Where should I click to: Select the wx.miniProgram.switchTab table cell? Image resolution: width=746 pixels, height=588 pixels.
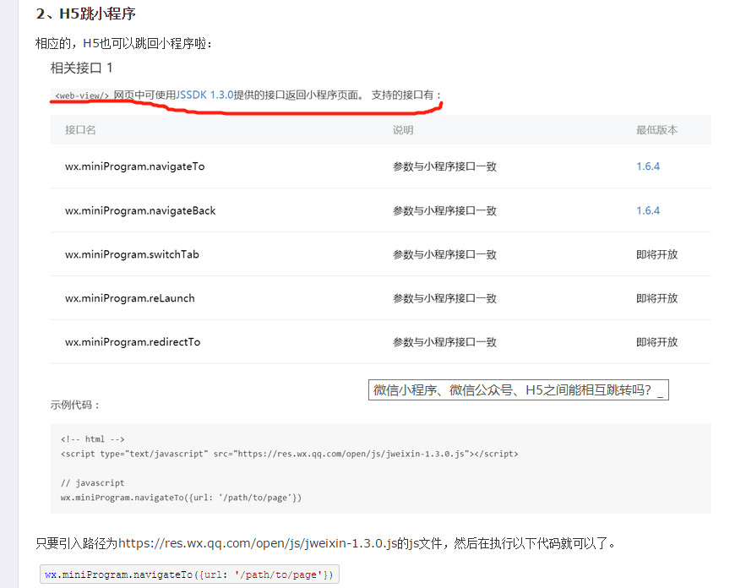[x=132, y=254]
